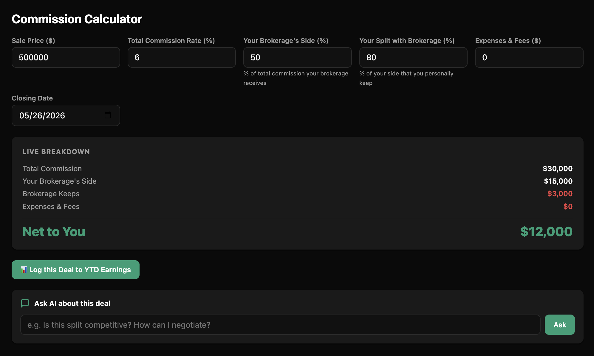Click the green Ask button
594x356 pixels.
[560, 325]
